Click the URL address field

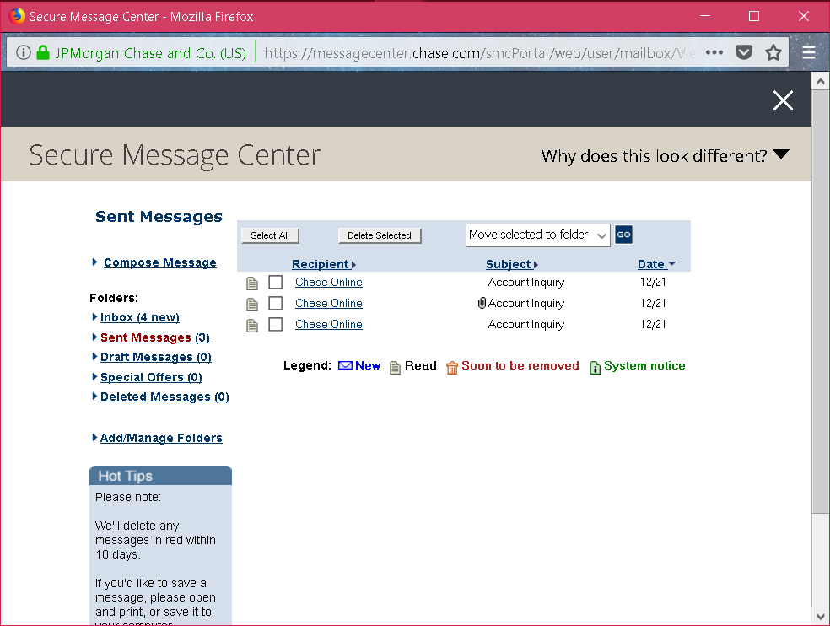[x=479, y=53]
